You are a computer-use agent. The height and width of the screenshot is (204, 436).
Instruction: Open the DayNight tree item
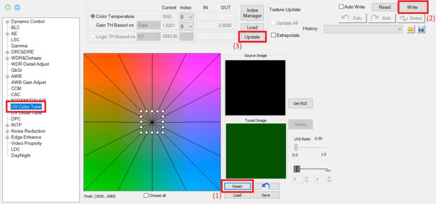tap(21, 156)
